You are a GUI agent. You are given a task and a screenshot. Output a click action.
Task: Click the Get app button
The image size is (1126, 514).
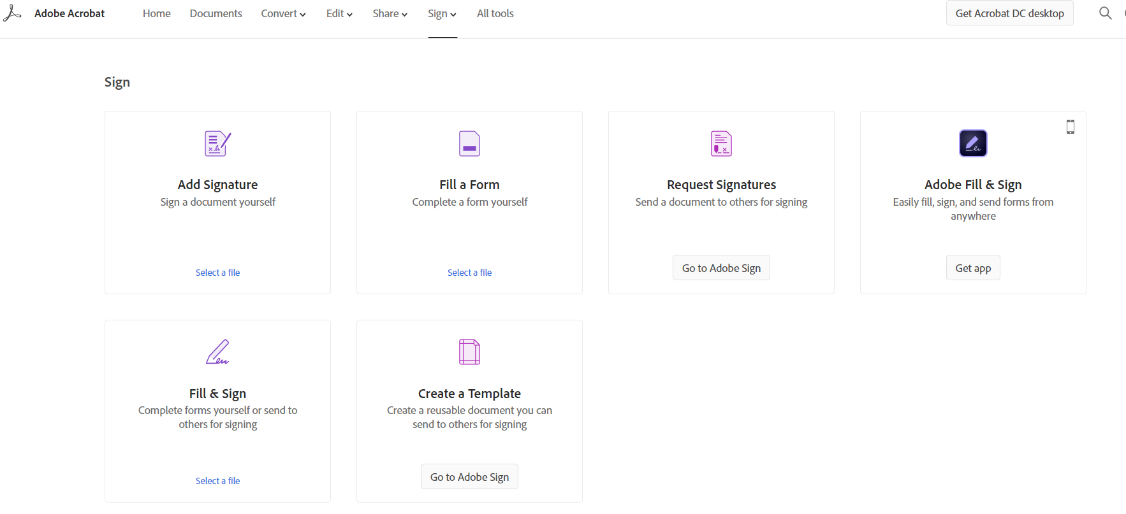(973, 268)
